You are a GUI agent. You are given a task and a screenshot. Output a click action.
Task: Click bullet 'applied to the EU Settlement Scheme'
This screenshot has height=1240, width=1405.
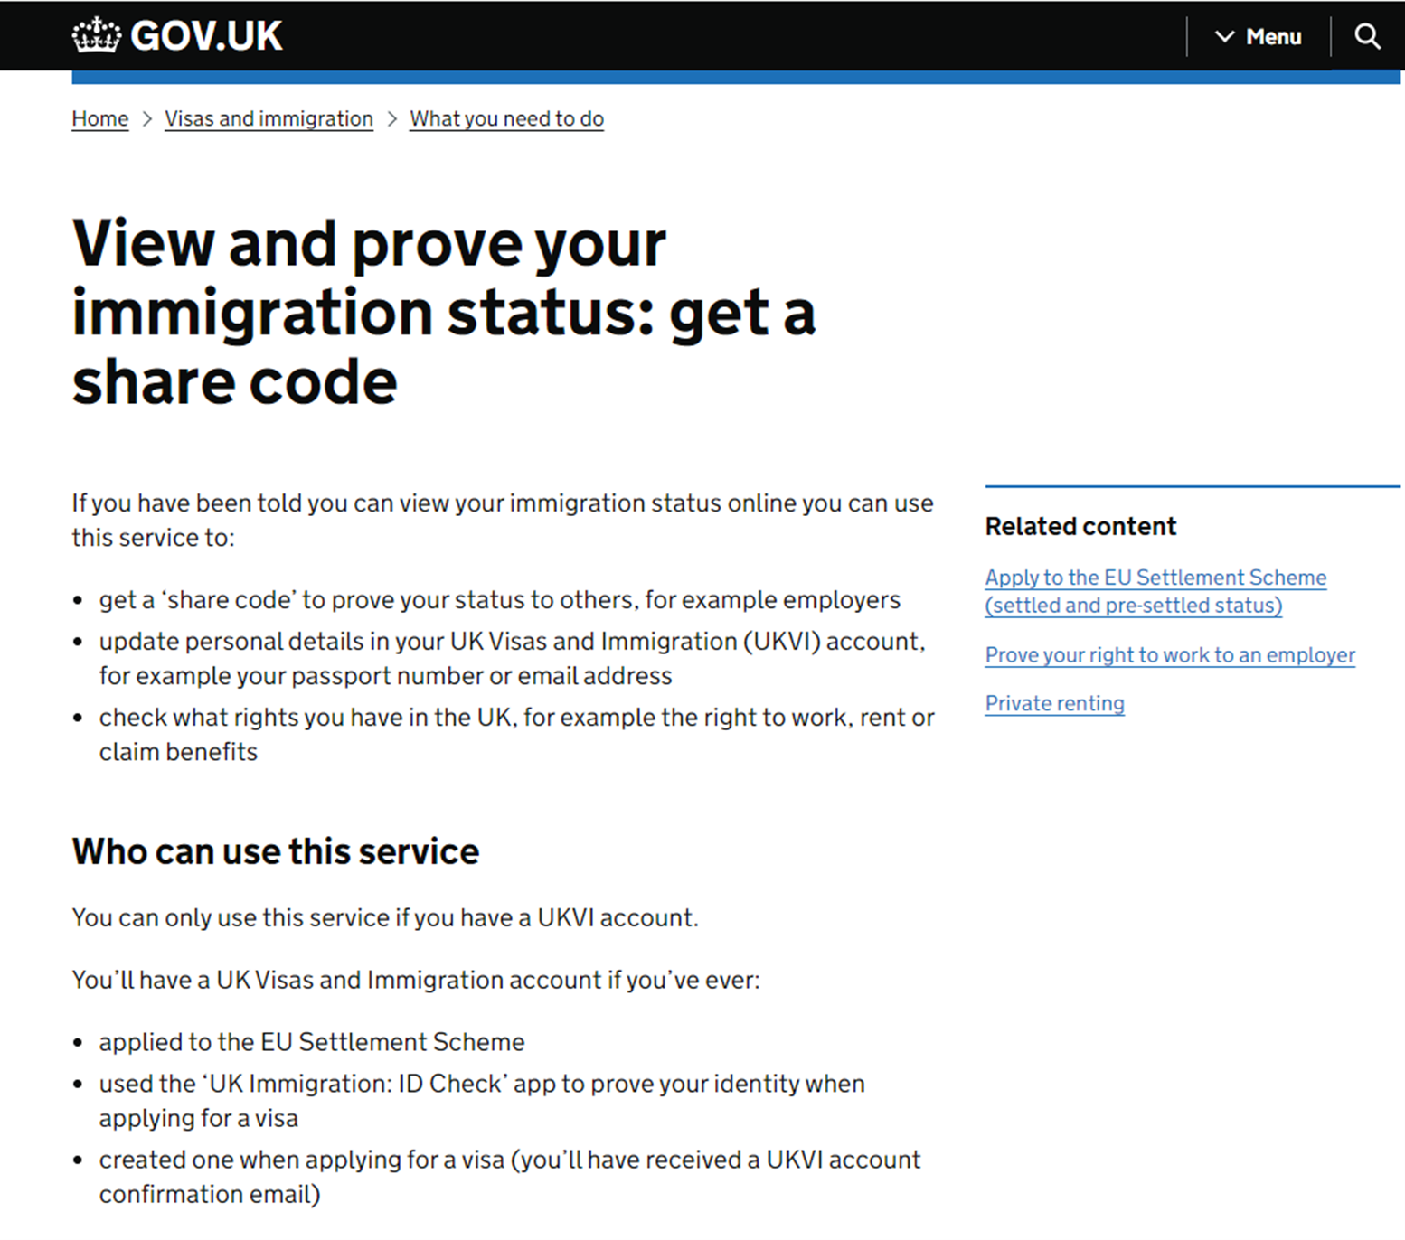click(312, 1042)
